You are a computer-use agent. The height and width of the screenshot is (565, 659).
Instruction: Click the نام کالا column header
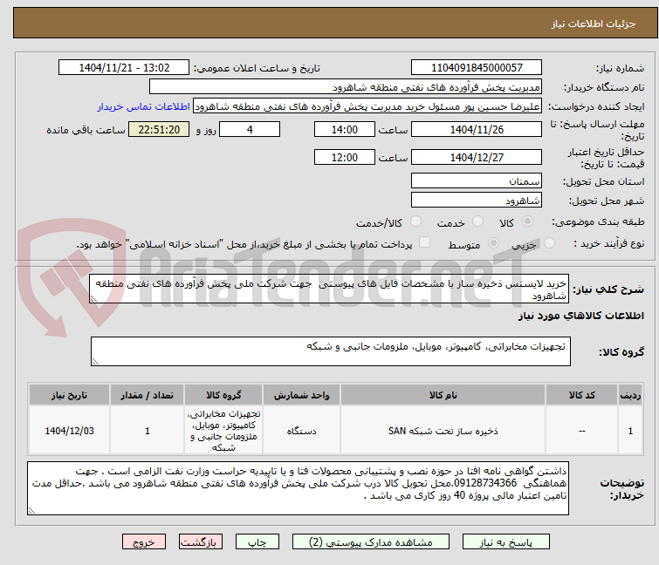[x=443, y=395]
